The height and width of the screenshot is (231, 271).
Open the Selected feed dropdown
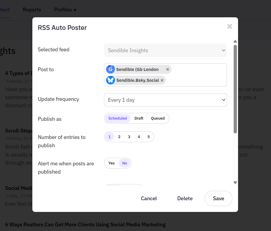coord(165,50)
